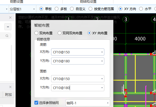Select the 单板 radio option
This screenshot has width=156, height=107.
41,9
